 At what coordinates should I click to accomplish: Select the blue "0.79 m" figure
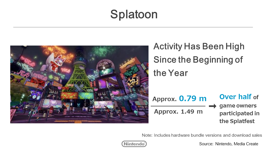[x=193, y=98]
